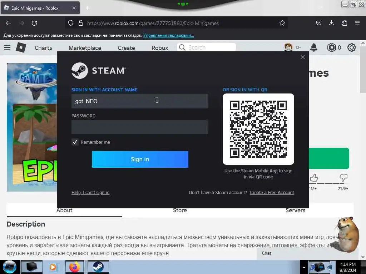Open the Управление закладками link

(x=169, y=35)
